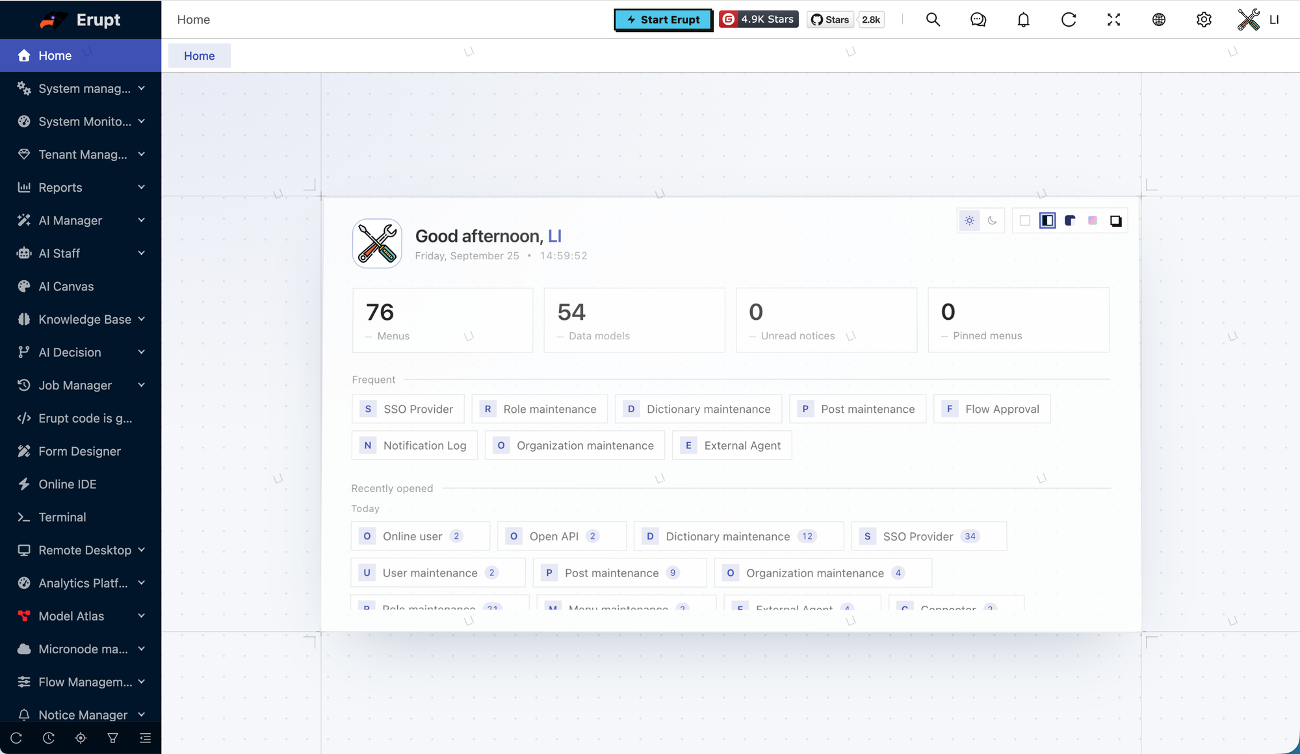Expand the Job Manager menu
1300x754 pixels.
pos(81,385)
